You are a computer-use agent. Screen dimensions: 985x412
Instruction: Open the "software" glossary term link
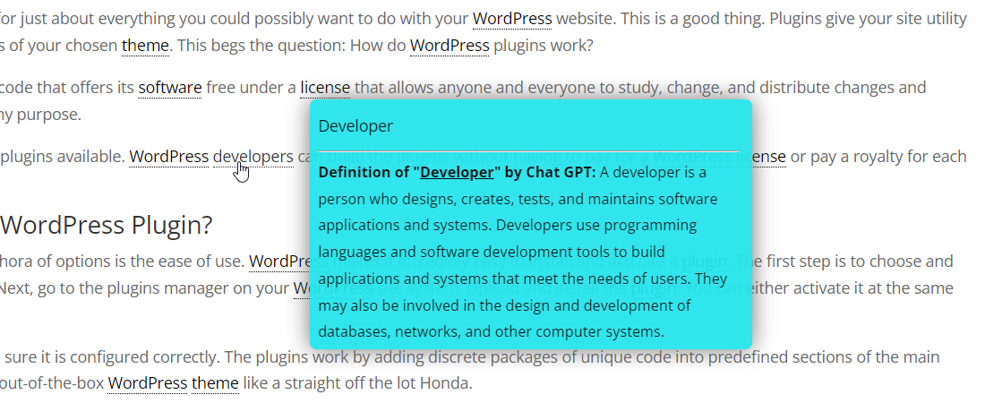coord(169,87)
